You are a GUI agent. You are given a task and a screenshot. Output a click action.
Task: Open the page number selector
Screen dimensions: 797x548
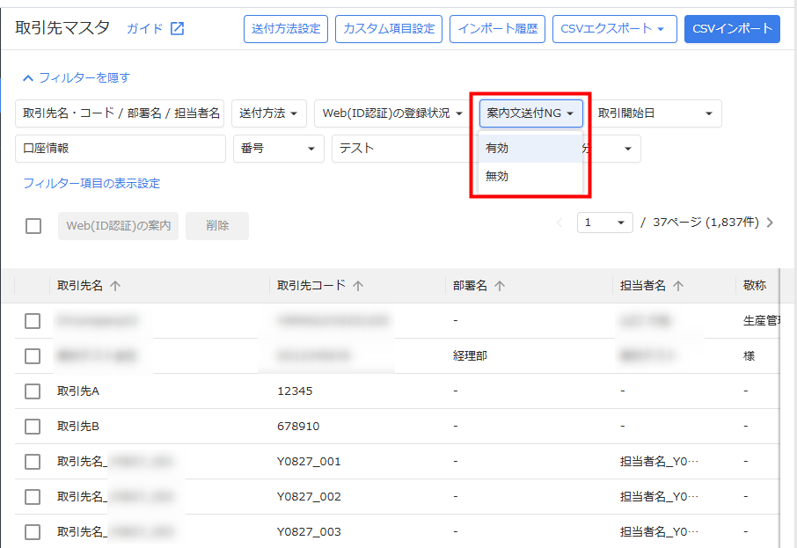[x=604, y=223]
